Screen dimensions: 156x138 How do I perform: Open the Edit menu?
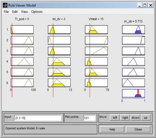click(x=15, y=12)
